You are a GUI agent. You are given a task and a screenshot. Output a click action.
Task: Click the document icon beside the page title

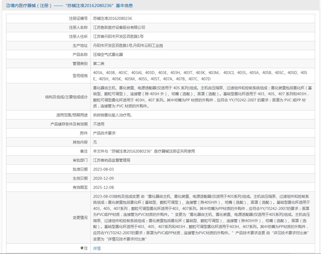click(8, 6)
